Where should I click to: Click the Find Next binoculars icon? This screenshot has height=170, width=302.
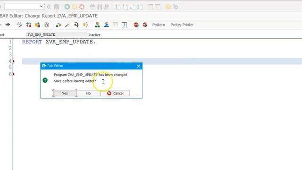coord(107,7)
